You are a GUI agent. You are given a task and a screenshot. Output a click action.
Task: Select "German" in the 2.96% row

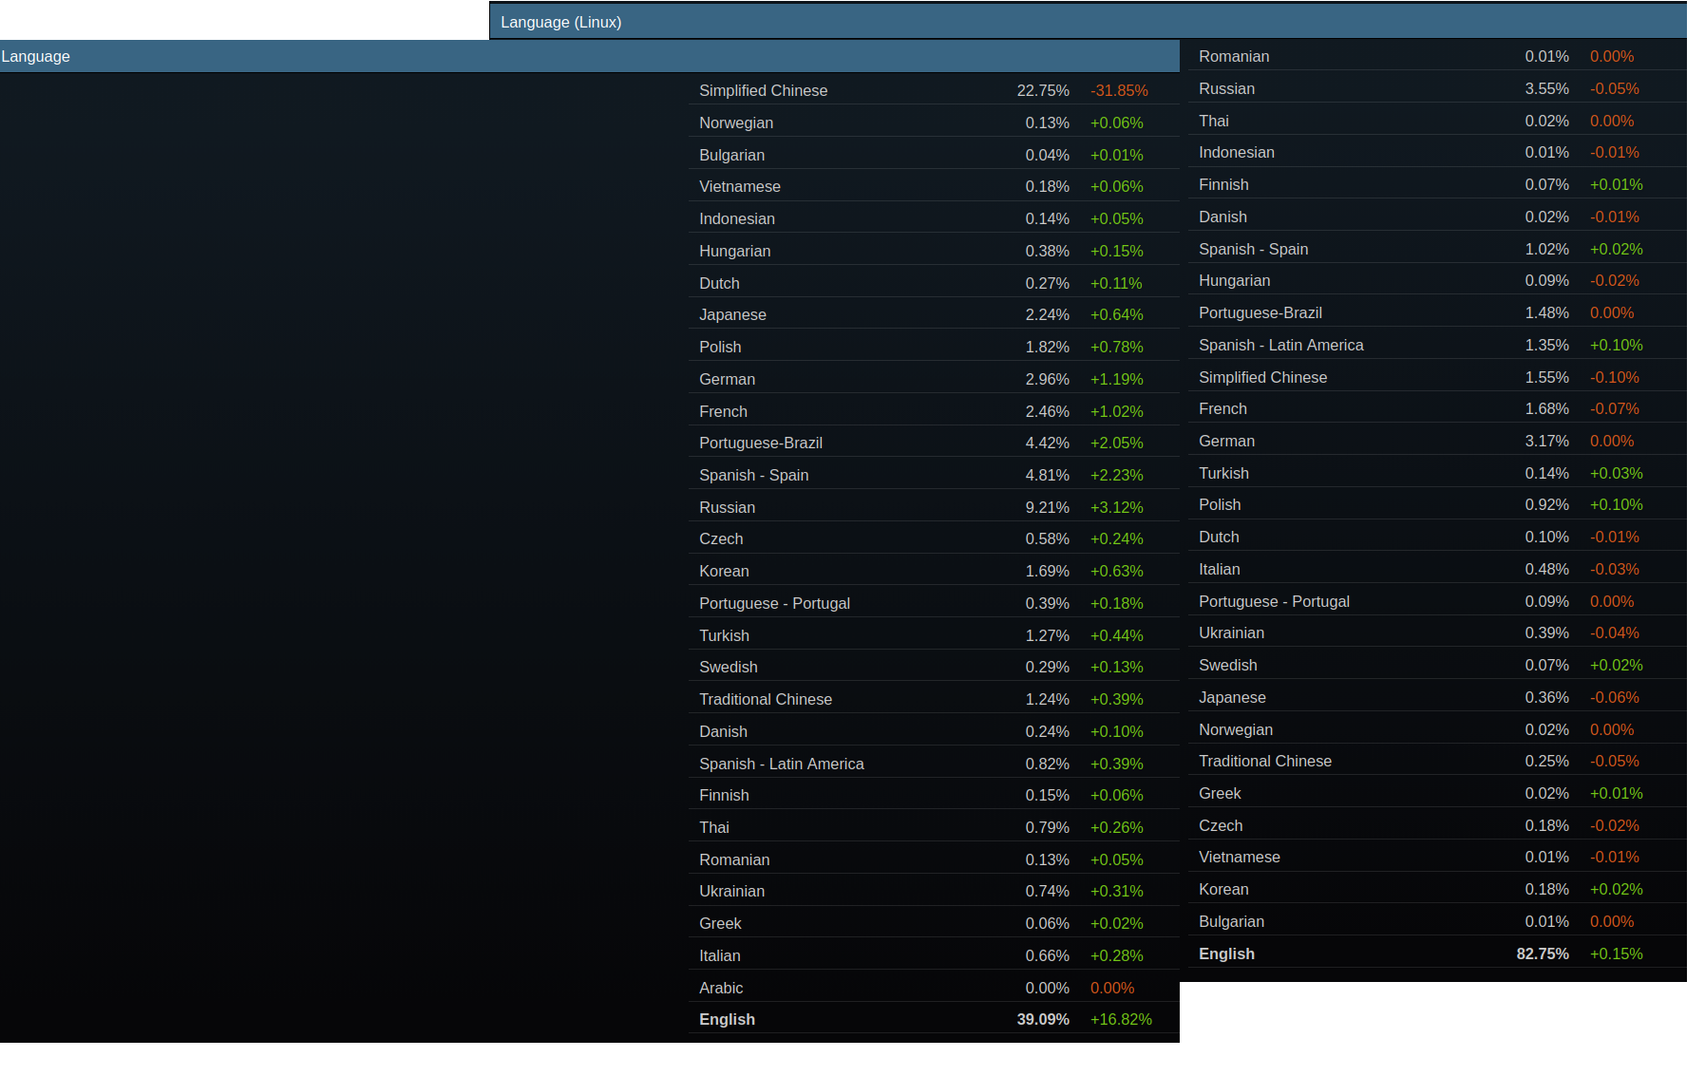[x=727, y=379]
